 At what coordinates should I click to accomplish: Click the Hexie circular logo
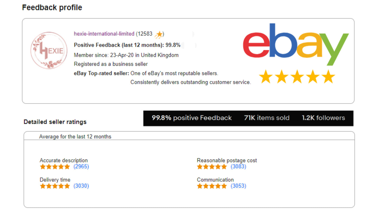click(x=49, y=50)
